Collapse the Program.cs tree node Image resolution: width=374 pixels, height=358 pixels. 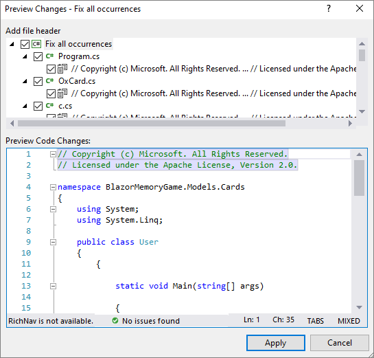pos(25,56)
